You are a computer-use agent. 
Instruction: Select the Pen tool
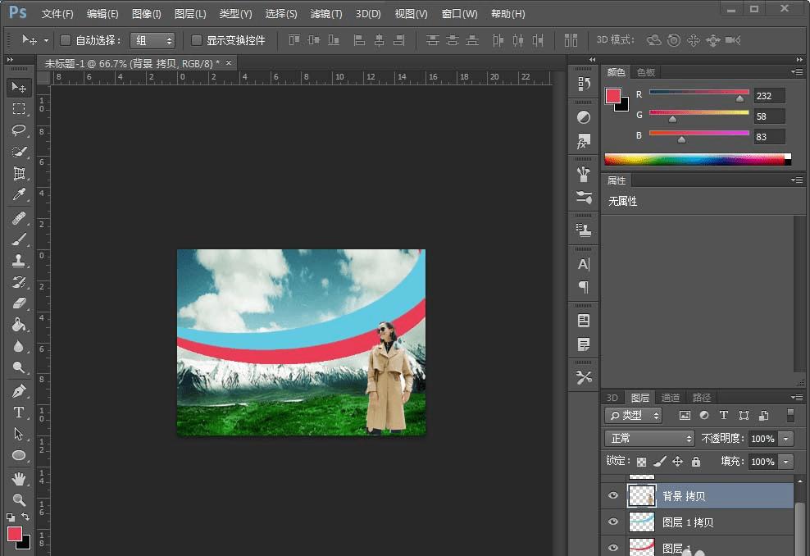tap(19, 390)
